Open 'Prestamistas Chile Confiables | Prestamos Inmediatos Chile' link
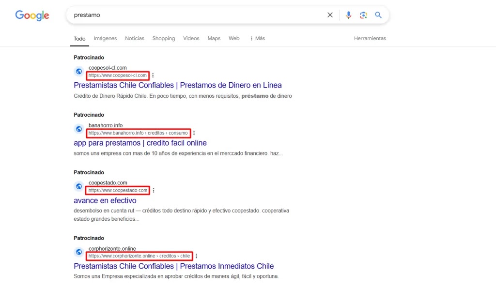 pyautogui.click(x=174, y=266)
